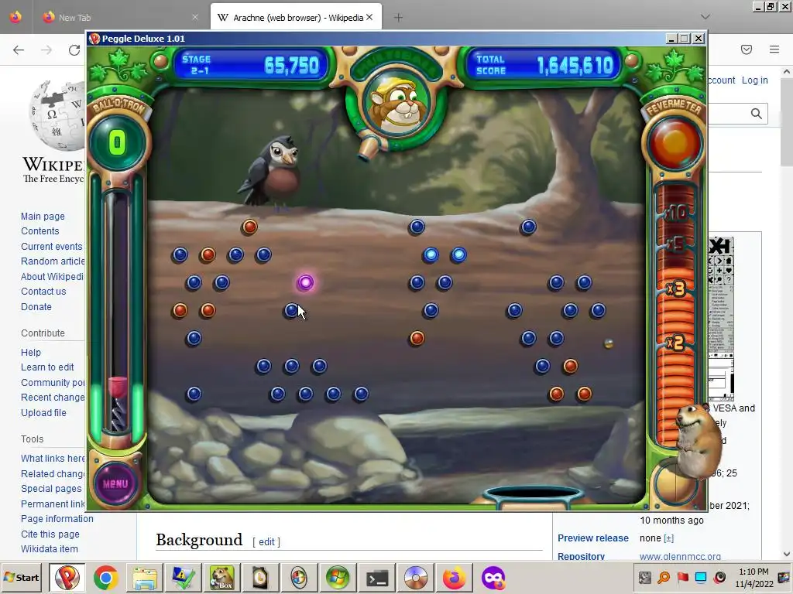Click the beaver character portrait in Peggle
793x594 pixels.
click(397, 104)
